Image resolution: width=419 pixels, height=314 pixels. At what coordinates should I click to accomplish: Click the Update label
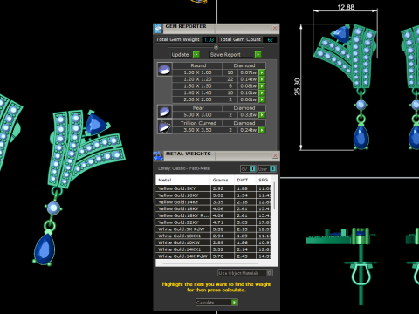[180, 54]
